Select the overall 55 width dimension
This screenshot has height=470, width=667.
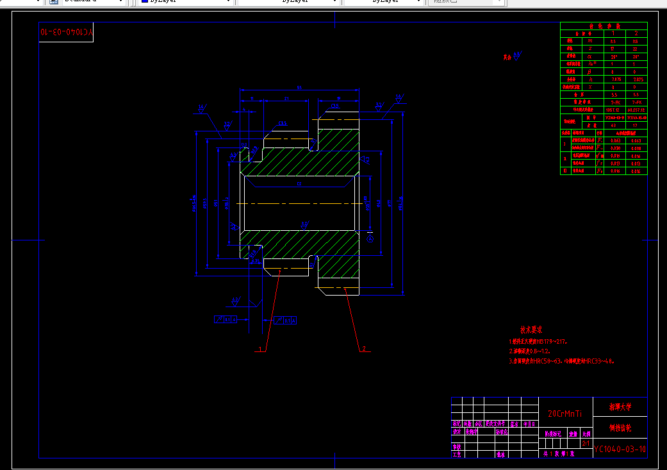click(299, 88)
